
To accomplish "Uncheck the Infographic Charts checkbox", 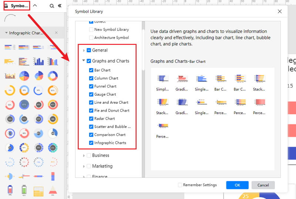I will coord(91,143).
